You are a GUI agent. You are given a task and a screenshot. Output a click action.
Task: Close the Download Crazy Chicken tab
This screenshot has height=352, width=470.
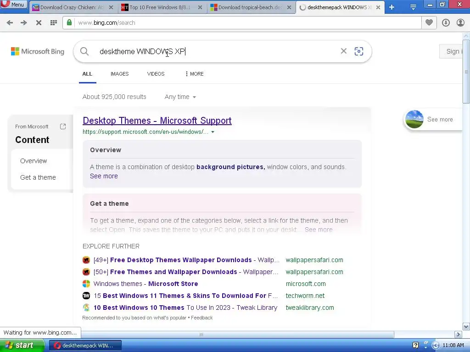click(111, 7)
